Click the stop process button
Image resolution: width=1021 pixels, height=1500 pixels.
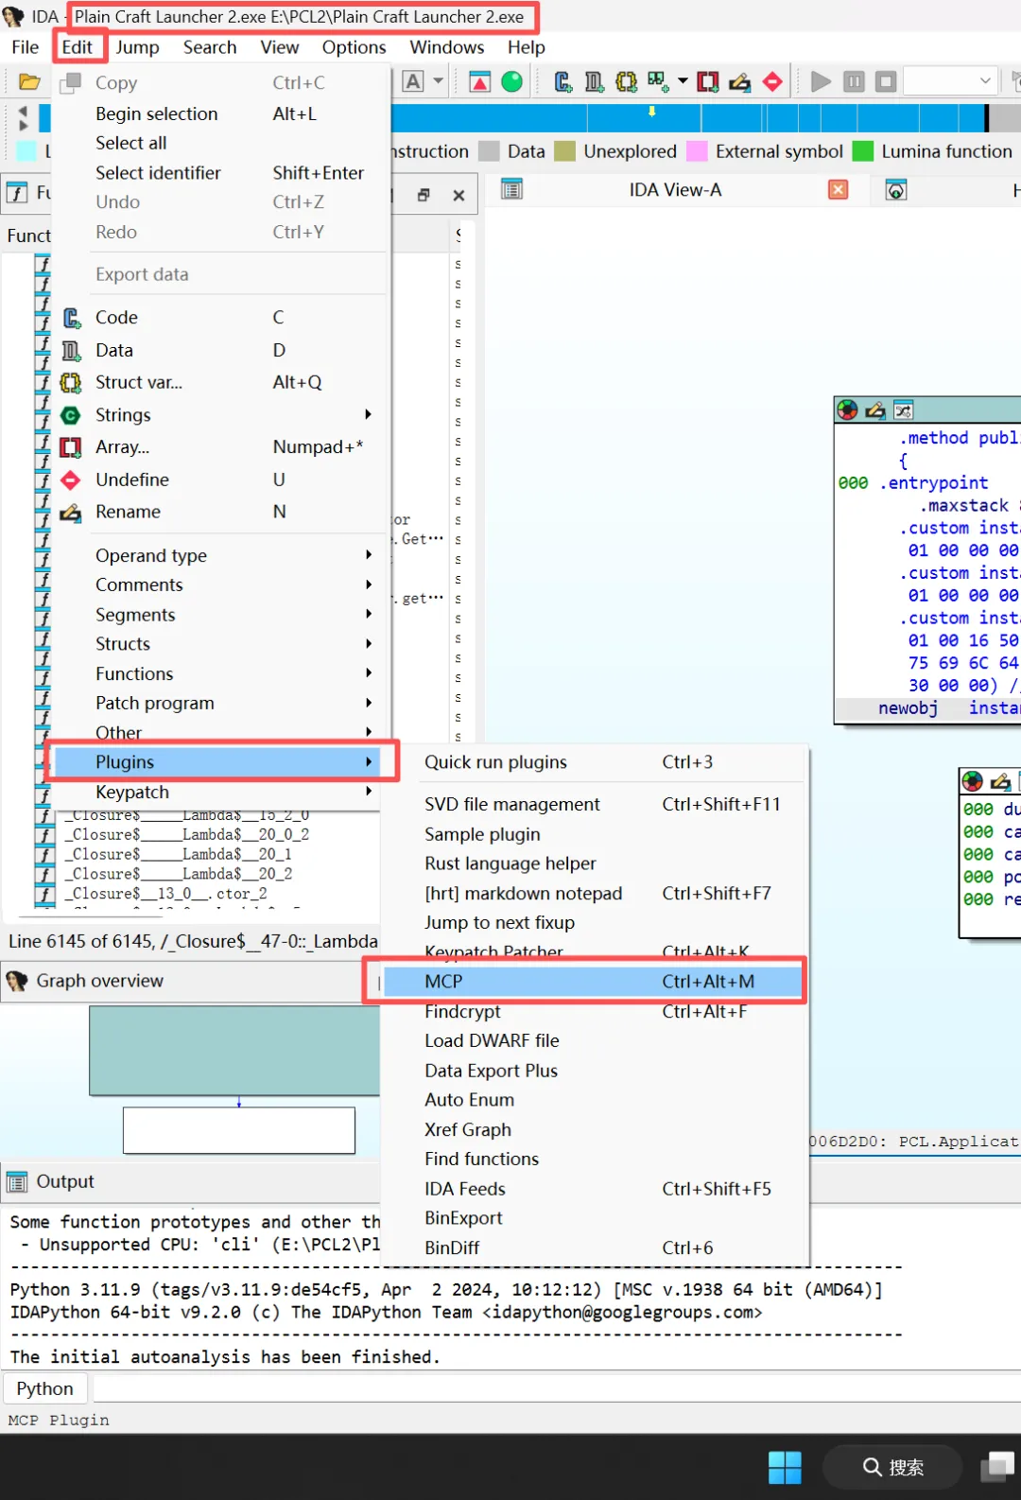(886, 81)
